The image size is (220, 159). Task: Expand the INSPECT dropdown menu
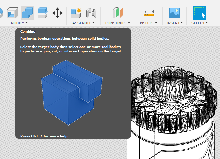click(148, 23)
